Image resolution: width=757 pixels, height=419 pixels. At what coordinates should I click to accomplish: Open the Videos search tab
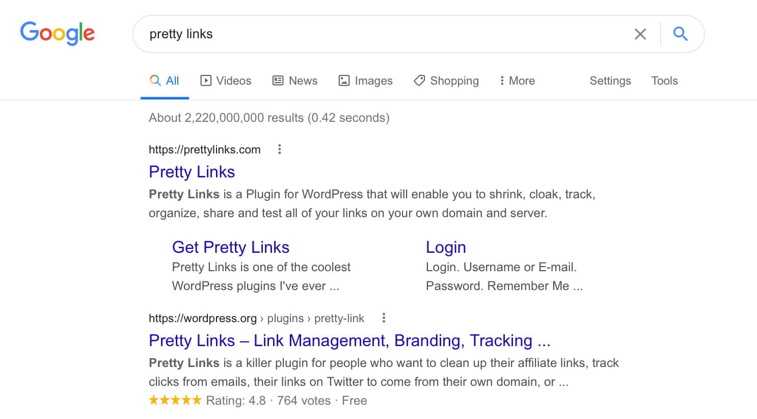[x=226, y=81]
